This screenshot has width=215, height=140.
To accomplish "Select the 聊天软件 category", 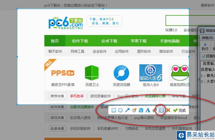I will pyautogui.click(x=55, y=52).
